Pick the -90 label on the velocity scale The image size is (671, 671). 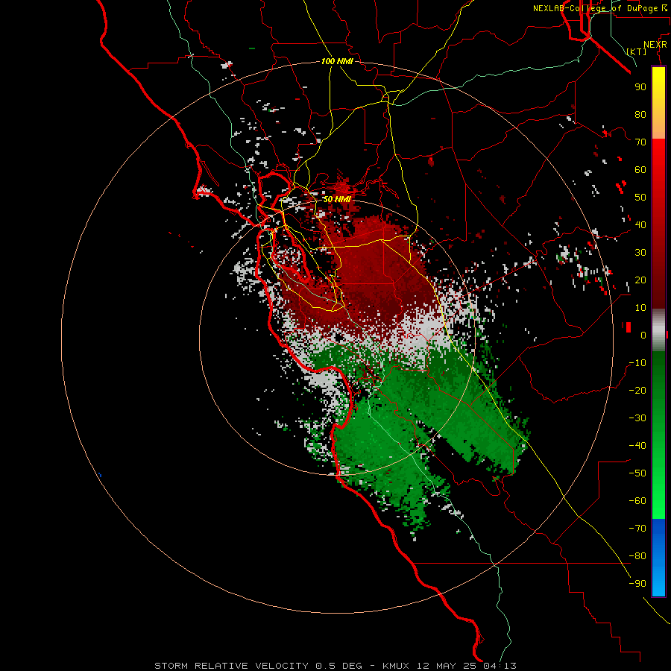(x=637, y=584)
